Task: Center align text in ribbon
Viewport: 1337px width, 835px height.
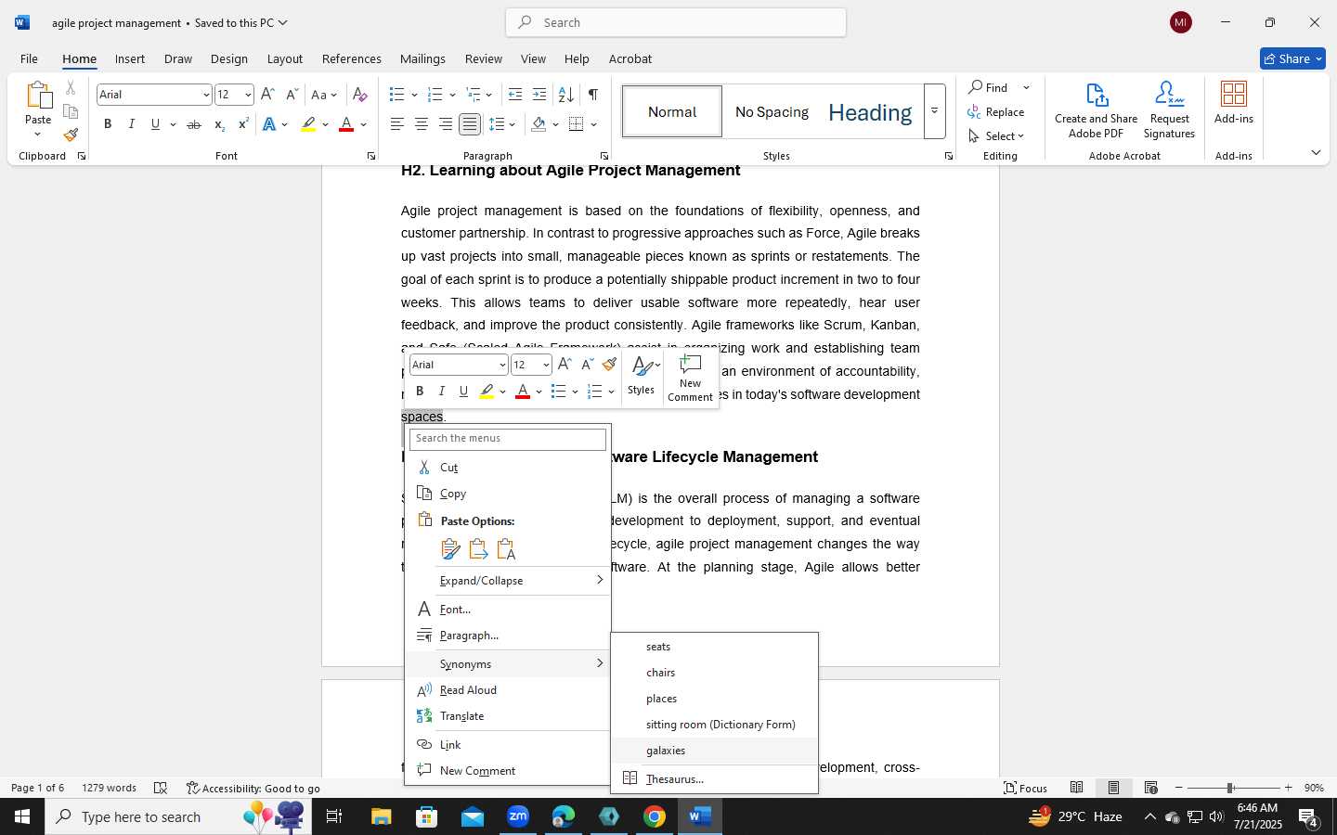Action: click(x=422, y=124)
